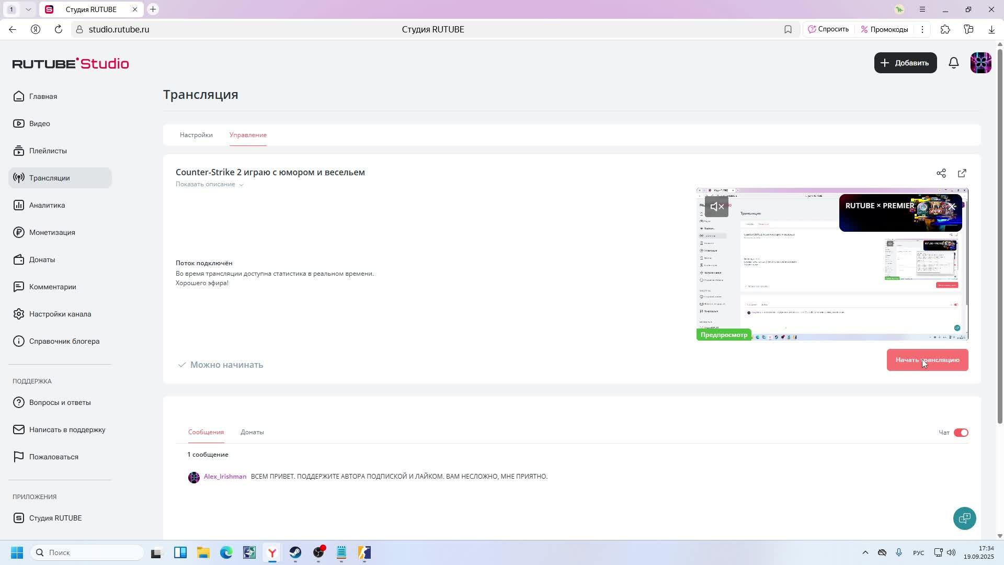Toggle the Чат switch off
Screen dimensions: 1004x565
[961, 433]
